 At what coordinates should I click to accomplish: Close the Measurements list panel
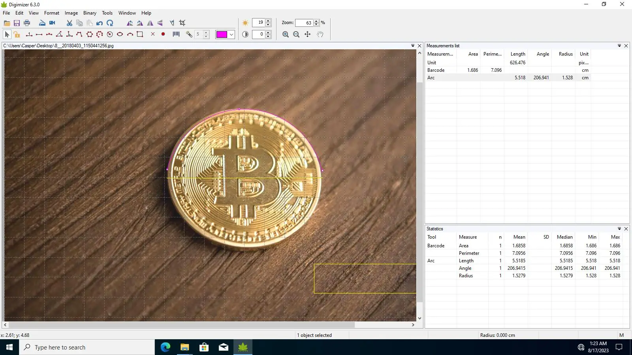coord(626,46)
